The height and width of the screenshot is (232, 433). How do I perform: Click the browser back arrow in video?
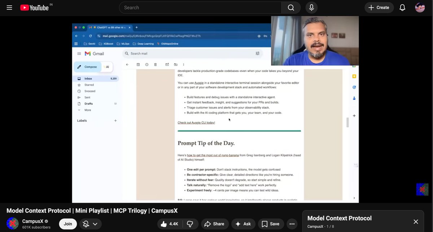point(76,36)
